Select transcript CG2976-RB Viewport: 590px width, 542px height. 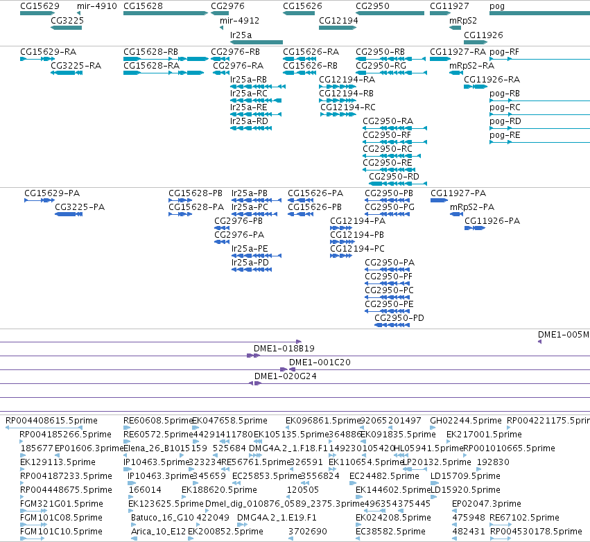tap(220, 59)
